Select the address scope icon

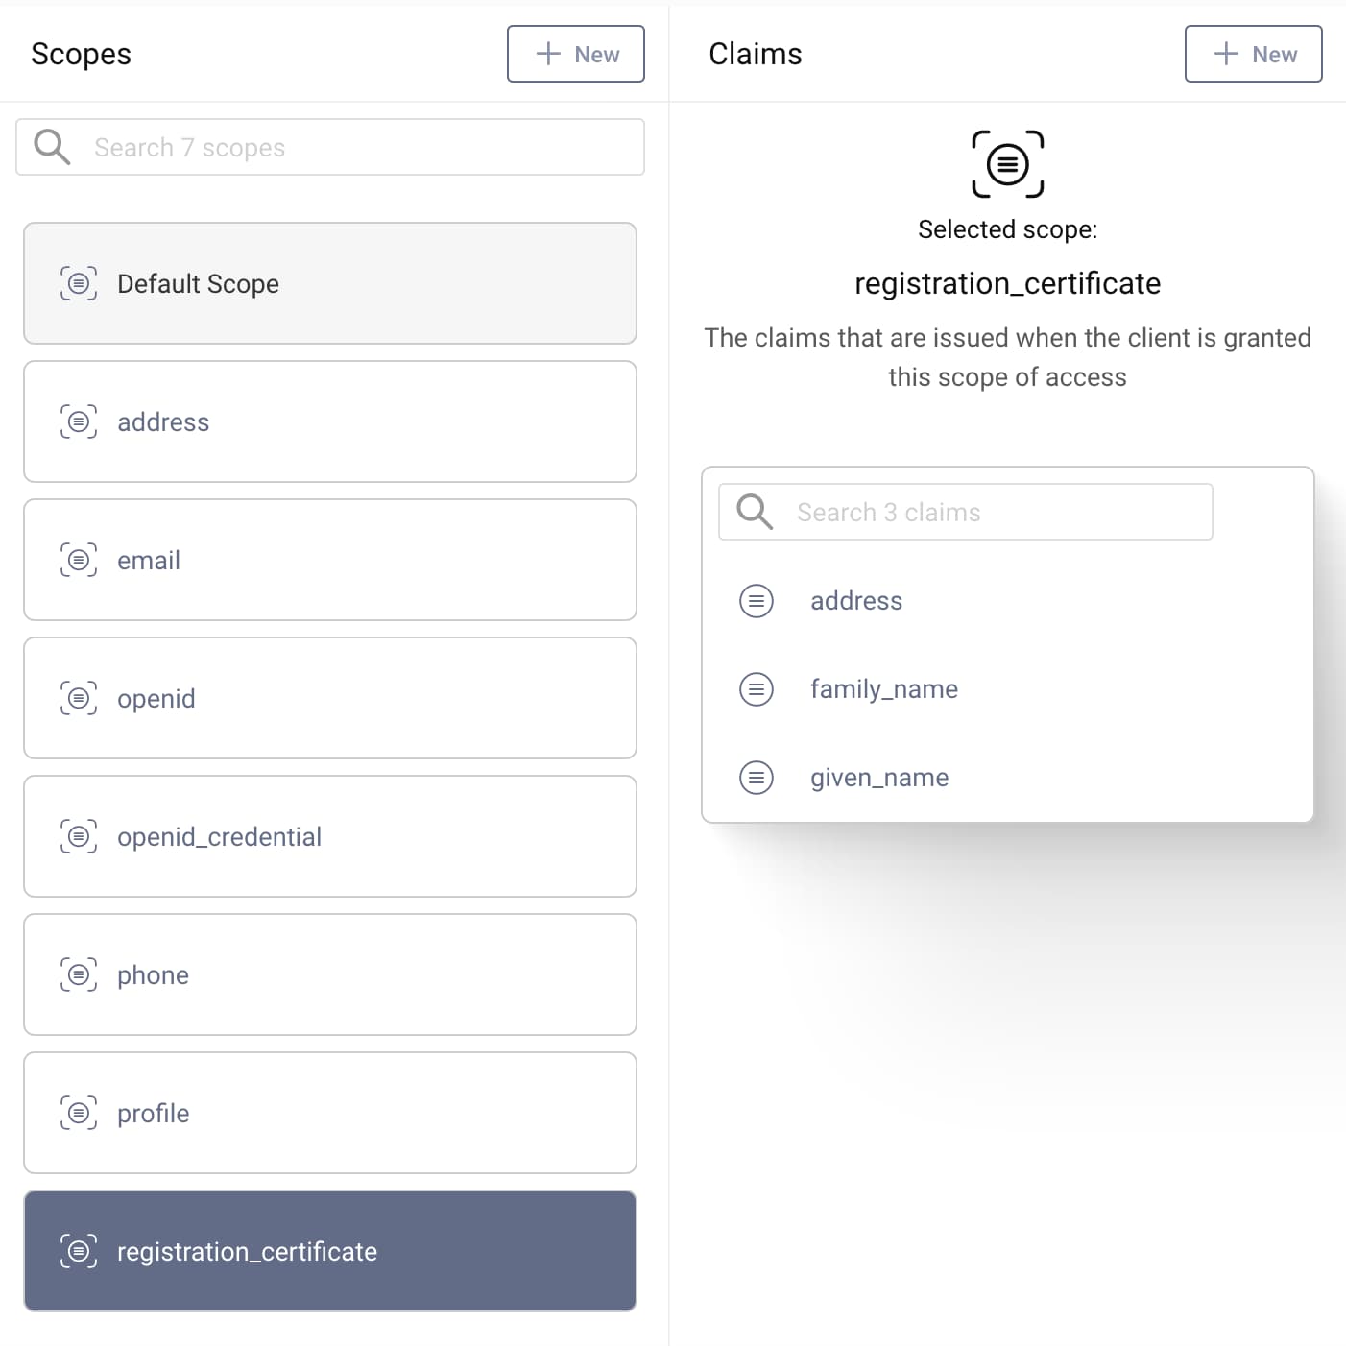pyautogui.click(x=78, y=421)
